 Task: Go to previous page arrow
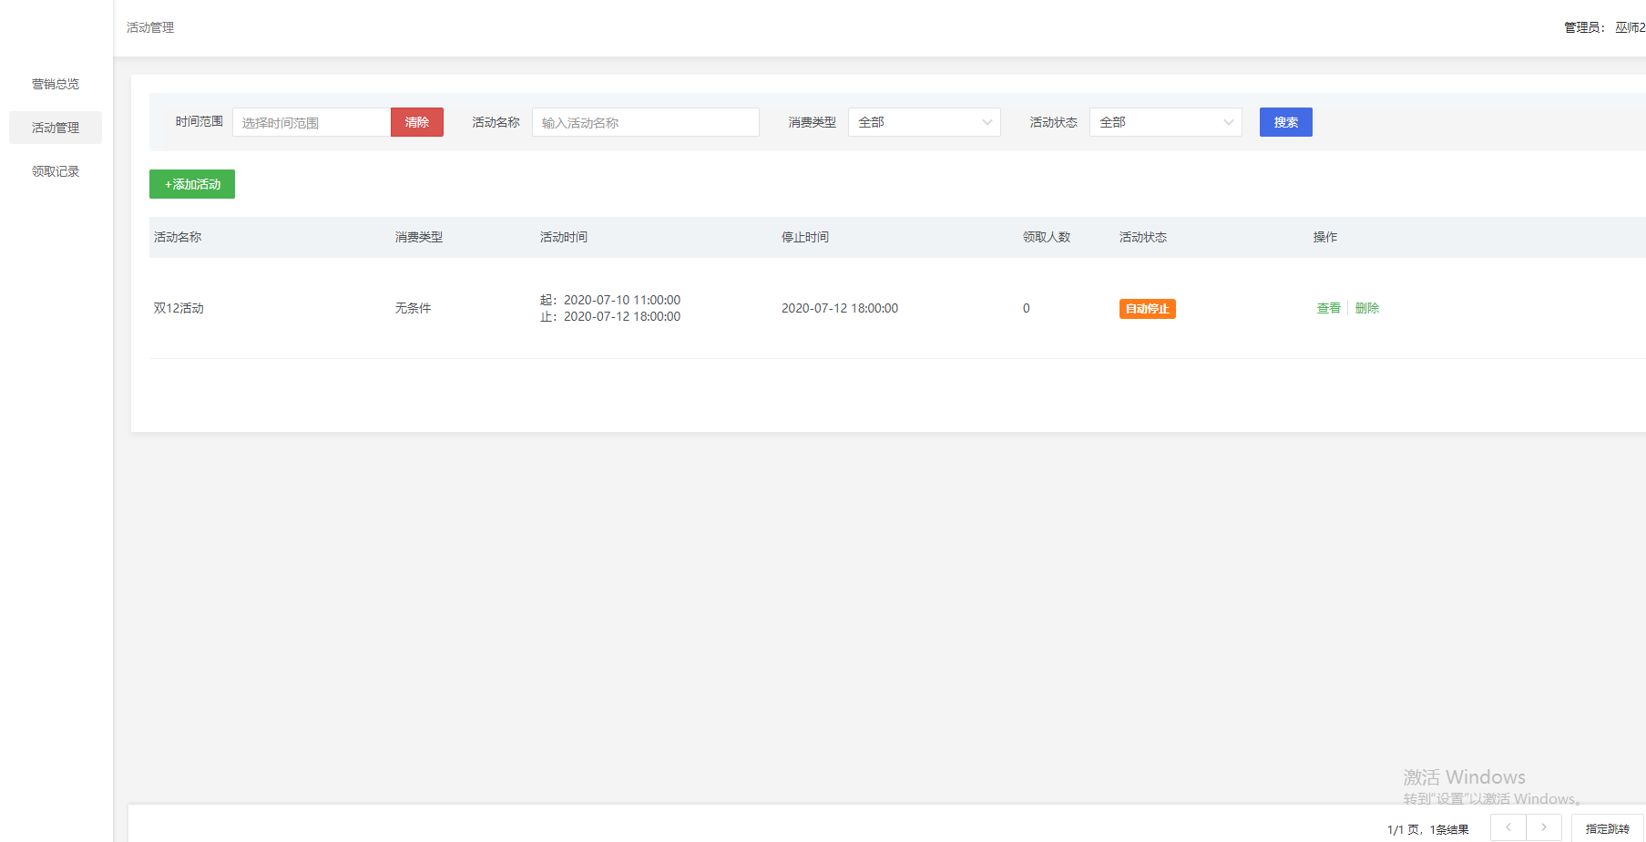click(x=1508, y=827)
